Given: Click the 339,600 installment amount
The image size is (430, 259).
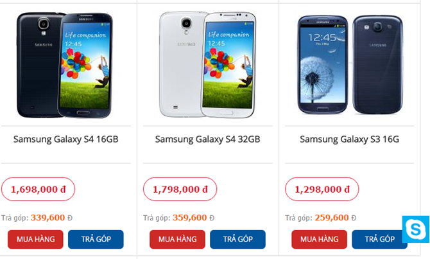Looking at the screenshot, I should point(47,217).
